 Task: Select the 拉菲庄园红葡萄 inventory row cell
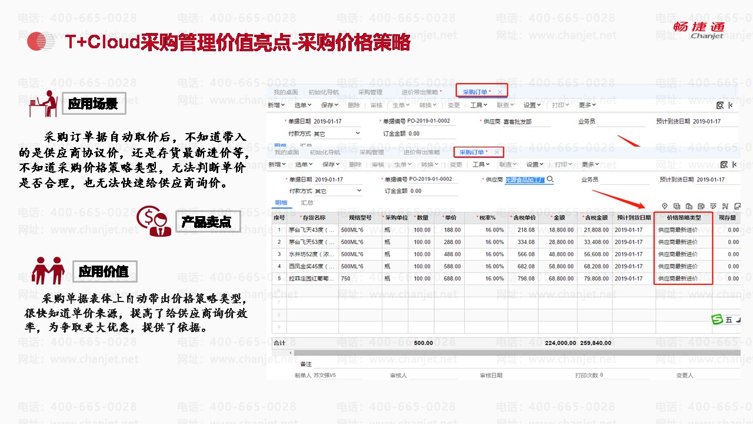coord(313,279)
